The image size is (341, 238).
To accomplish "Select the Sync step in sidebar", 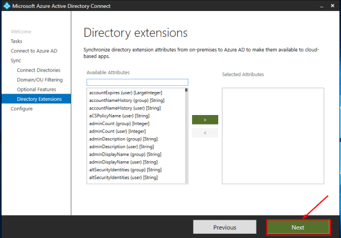I will (16, 60).
